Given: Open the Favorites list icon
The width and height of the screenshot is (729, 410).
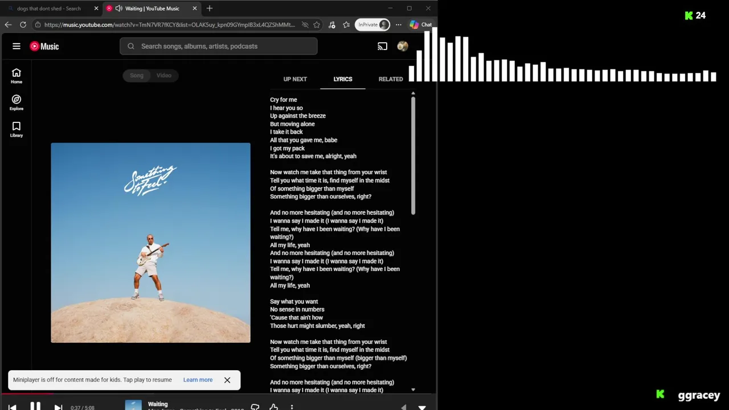Looking at the screenshot, I should pos(347,24).
